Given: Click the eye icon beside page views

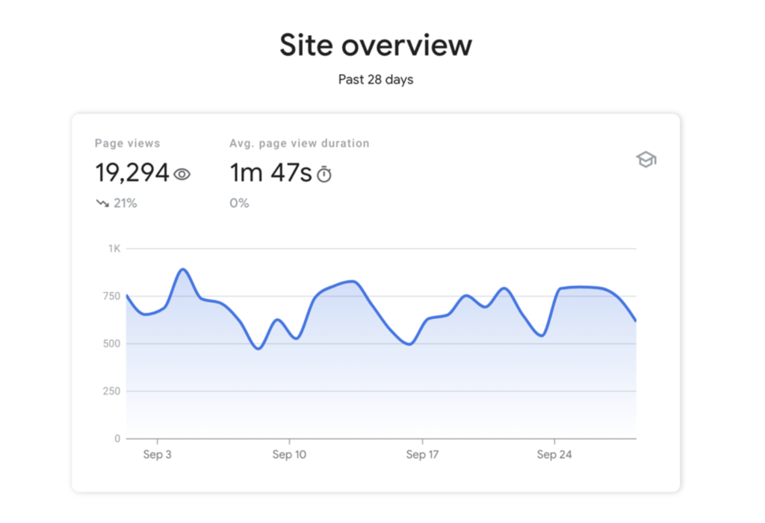Looking at the screenshot, I should click(x=182, y=174).
